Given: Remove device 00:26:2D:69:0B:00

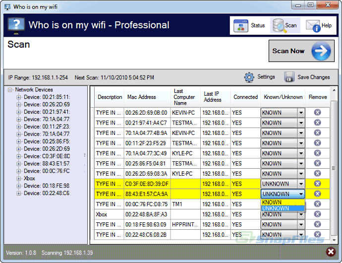Looking at the screenshot, I should 317,113.
